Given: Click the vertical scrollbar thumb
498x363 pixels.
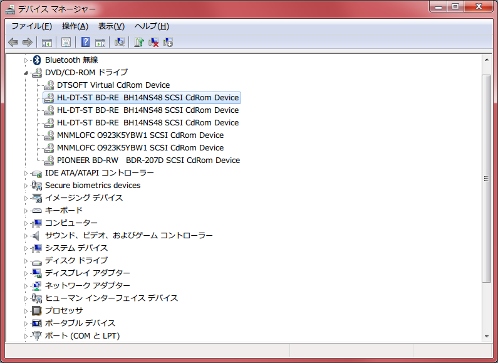Looking at the screenshot, I should point(487,179).
